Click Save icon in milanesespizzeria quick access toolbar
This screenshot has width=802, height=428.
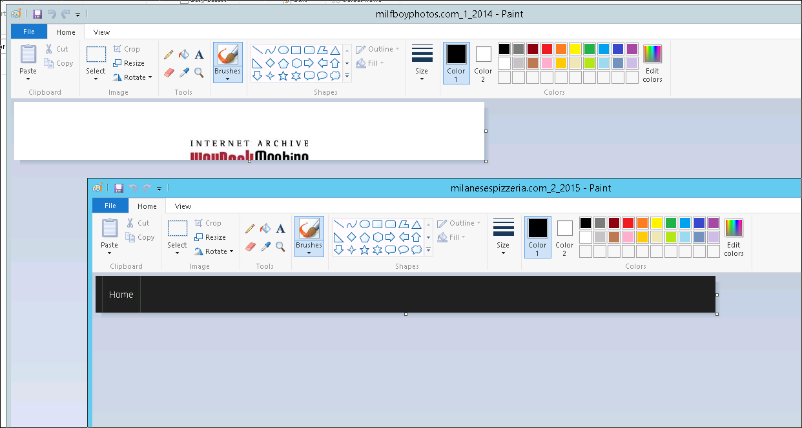tap(119, 188)
